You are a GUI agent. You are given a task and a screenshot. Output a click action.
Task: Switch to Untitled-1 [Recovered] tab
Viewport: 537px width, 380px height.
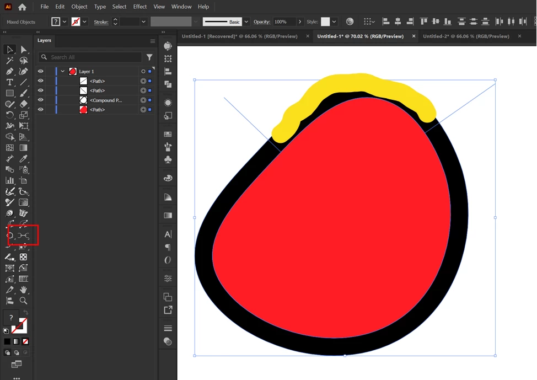pyautogui.click(x=240, y=36)
